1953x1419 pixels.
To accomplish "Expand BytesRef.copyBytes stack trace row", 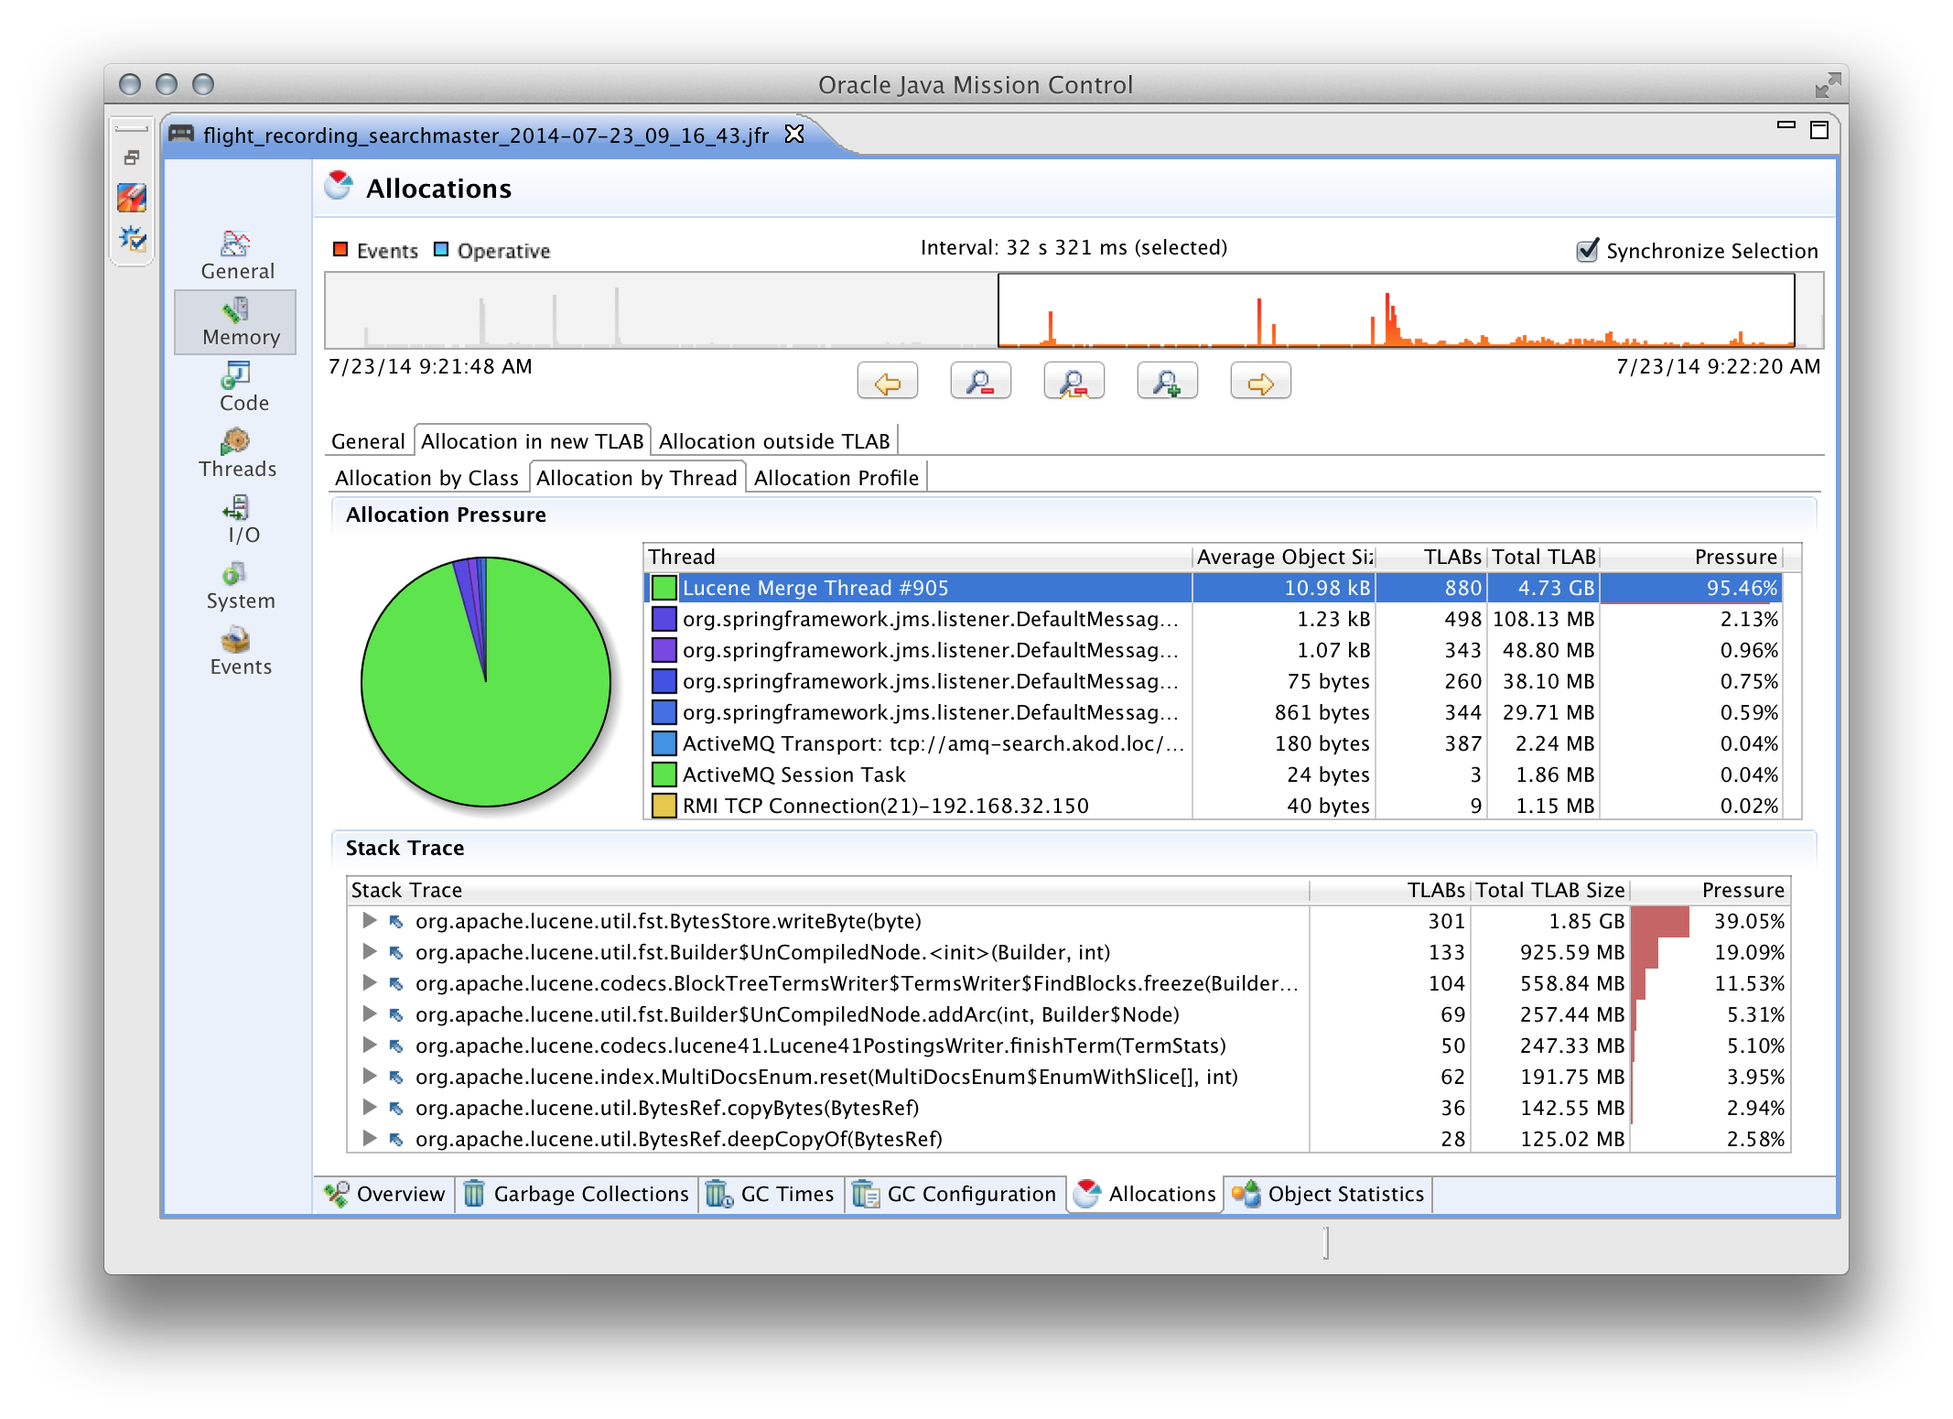I will tap(369, 1107).
